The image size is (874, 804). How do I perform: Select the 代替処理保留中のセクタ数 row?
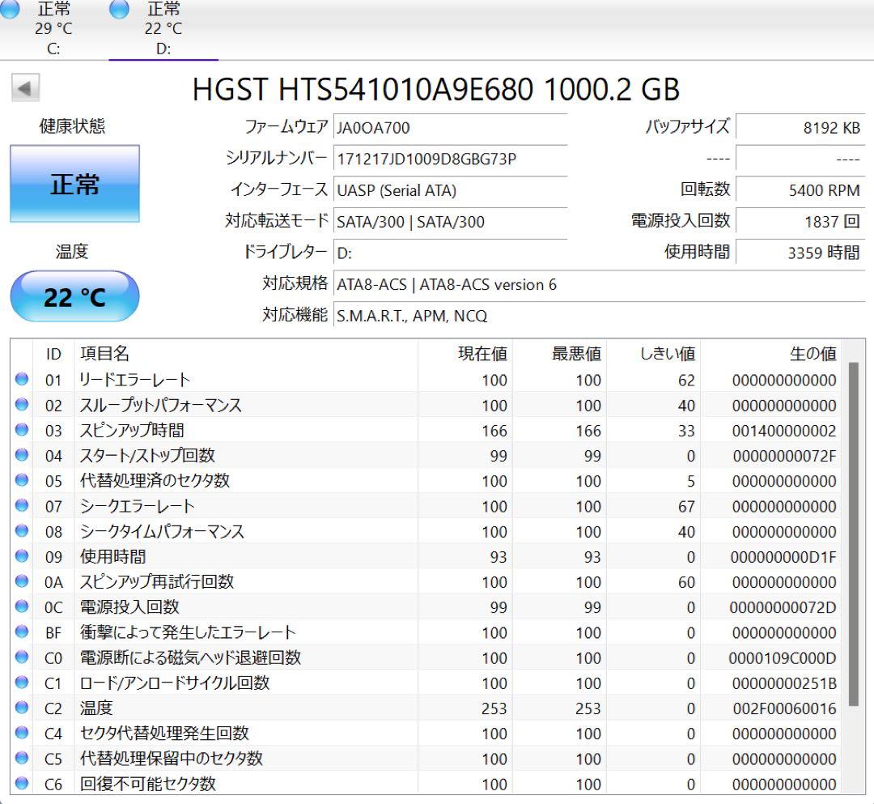click(x=426, y=759)
